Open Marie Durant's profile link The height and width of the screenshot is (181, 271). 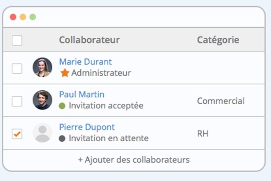pos(86,62)
